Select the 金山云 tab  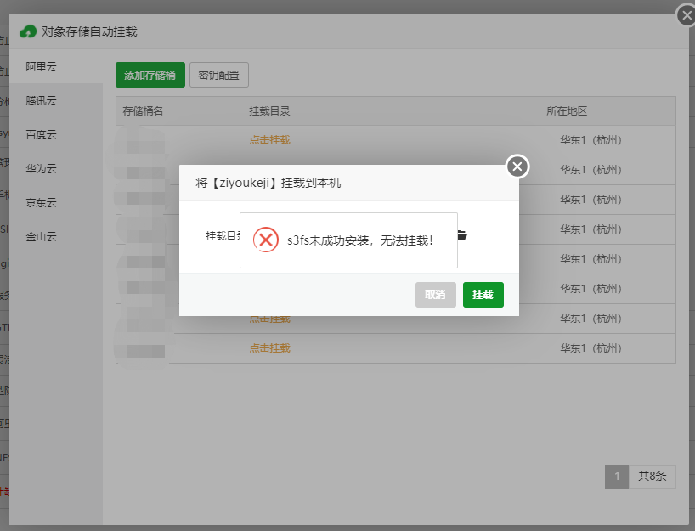tap(56, 237)
